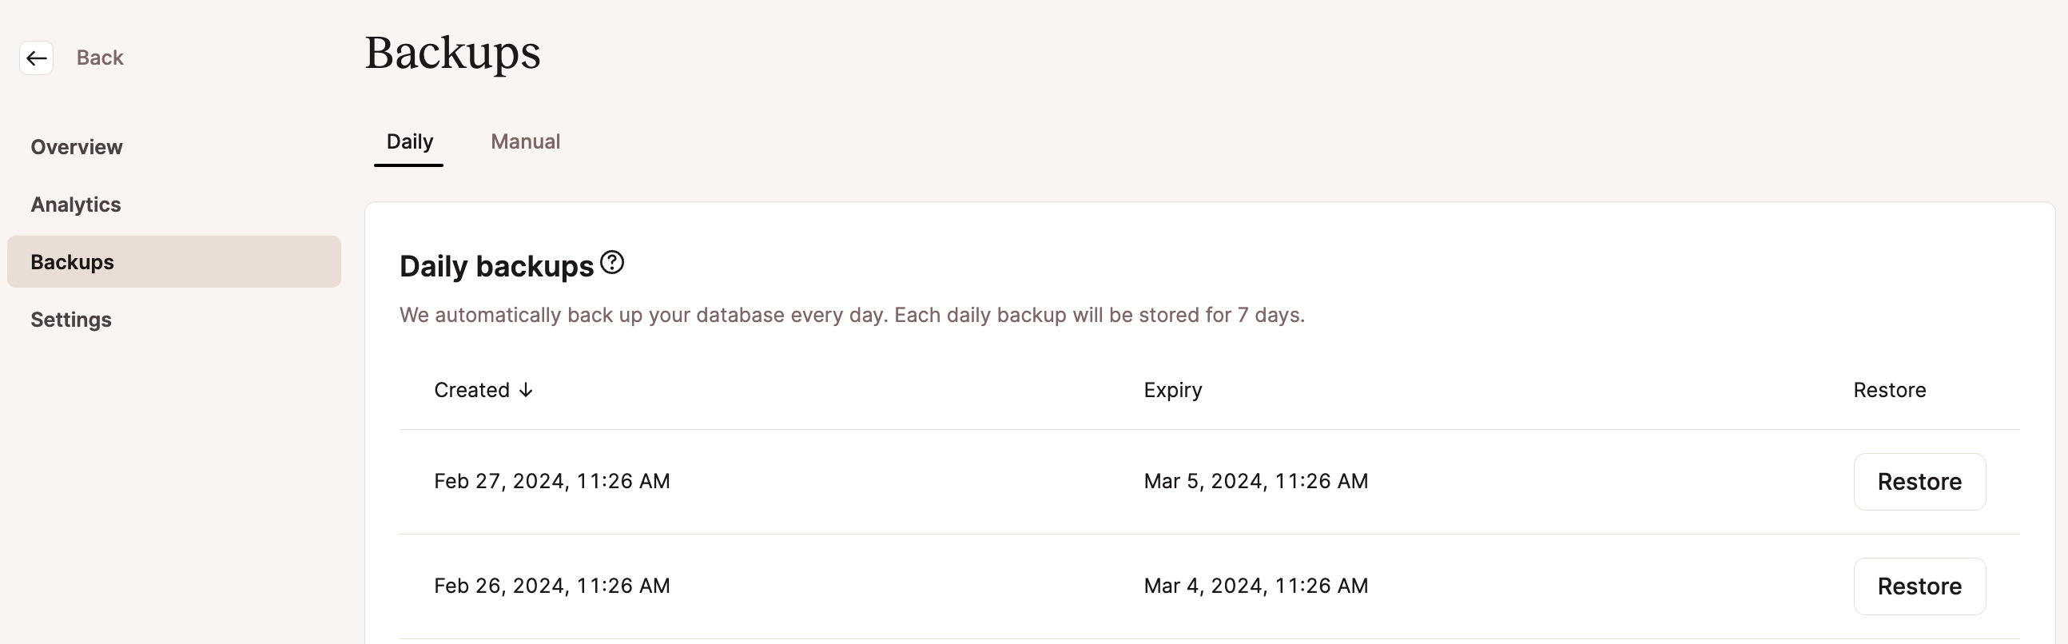Viewport: 2068px width, 644px height.
Task: Switch to the Manual tab
Action: 525,142
